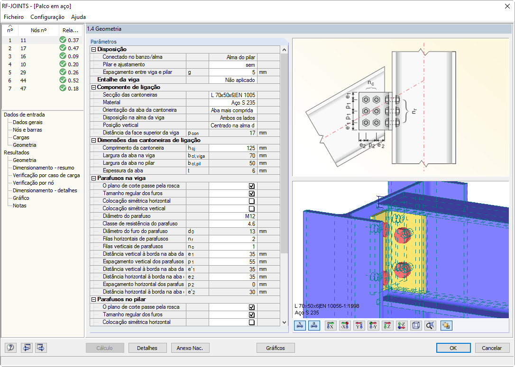Open the 'Secção das cantoneiras' selection field
This screenshot has height=367, width=515.
pyautogui.click(x=234, y=95)
